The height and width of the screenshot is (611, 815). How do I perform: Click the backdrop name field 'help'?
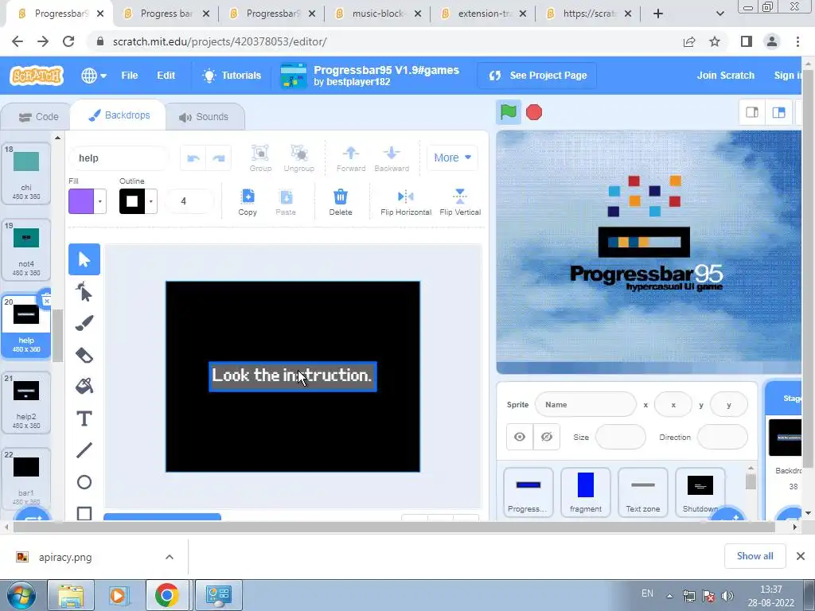119,158
